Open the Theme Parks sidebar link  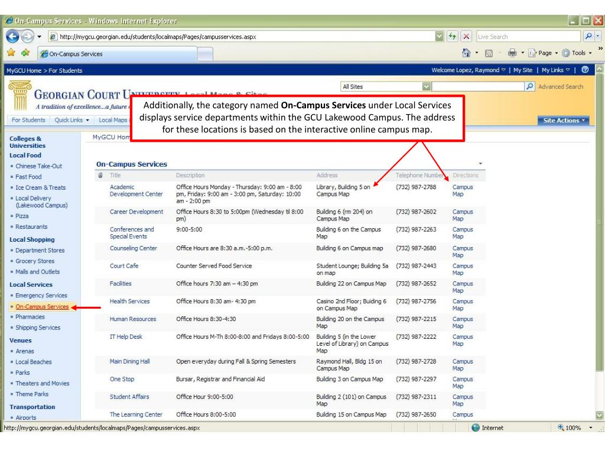tap(32, 394)
